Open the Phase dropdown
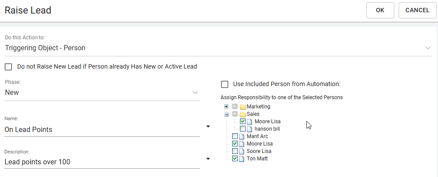 (x=195, y=93)
